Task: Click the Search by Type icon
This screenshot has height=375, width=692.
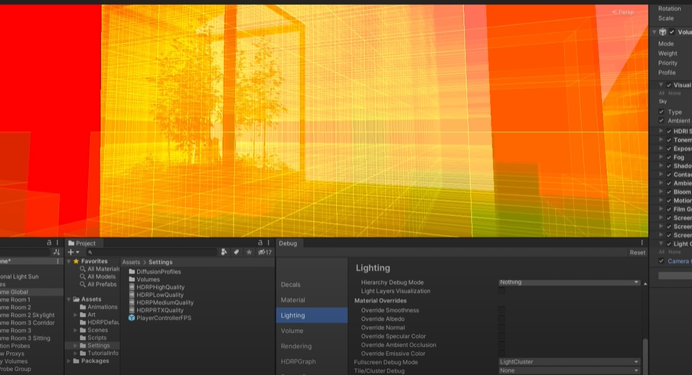Action: tap(224, 252)
